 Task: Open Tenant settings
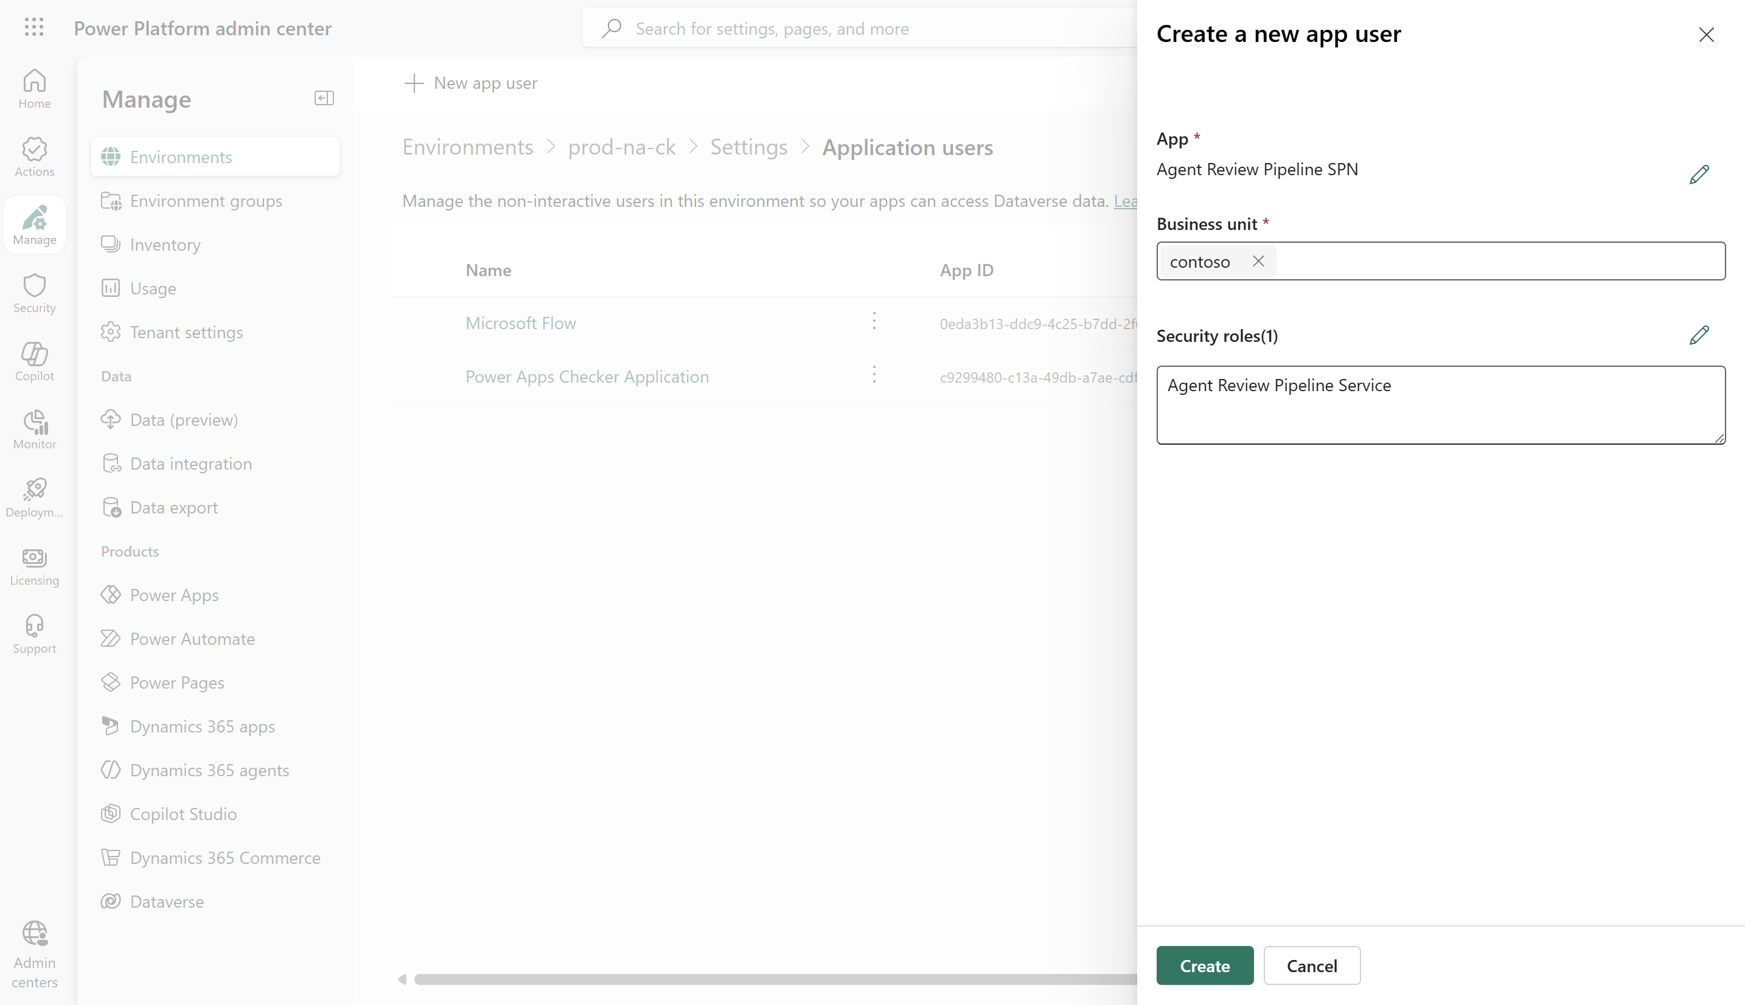pyautogui.click(x=215, y=332)
